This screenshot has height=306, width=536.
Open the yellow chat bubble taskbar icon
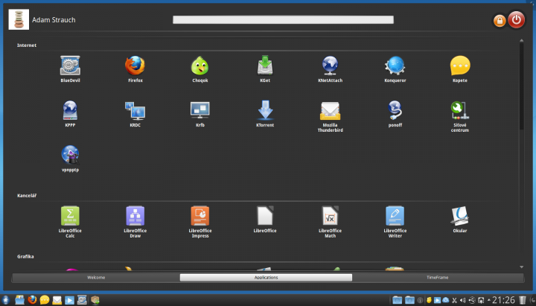tap(45, 300)
